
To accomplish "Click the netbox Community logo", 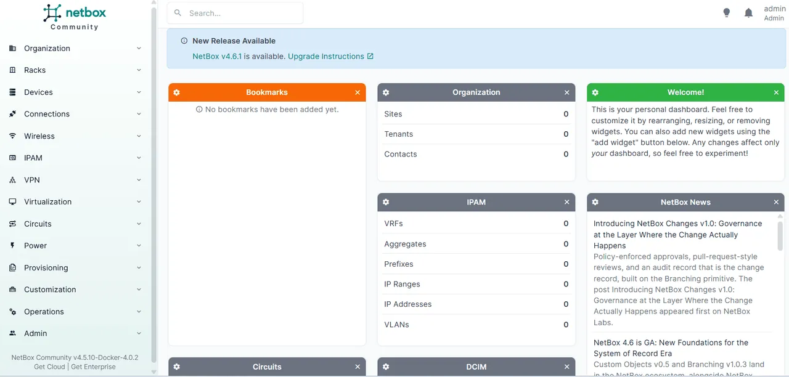I will click(x=75, y=17).
